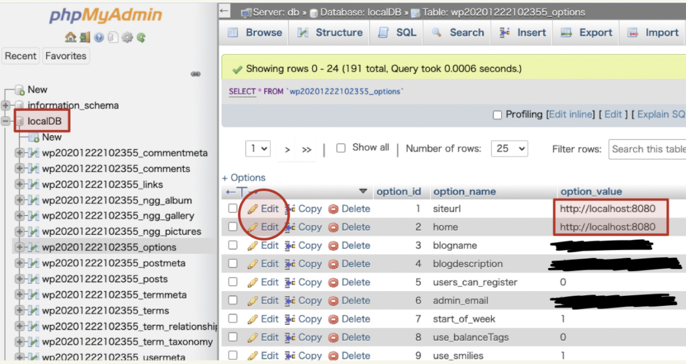Enable the Show all checkbox
This screenshot has width=686, height=364.
341,148
